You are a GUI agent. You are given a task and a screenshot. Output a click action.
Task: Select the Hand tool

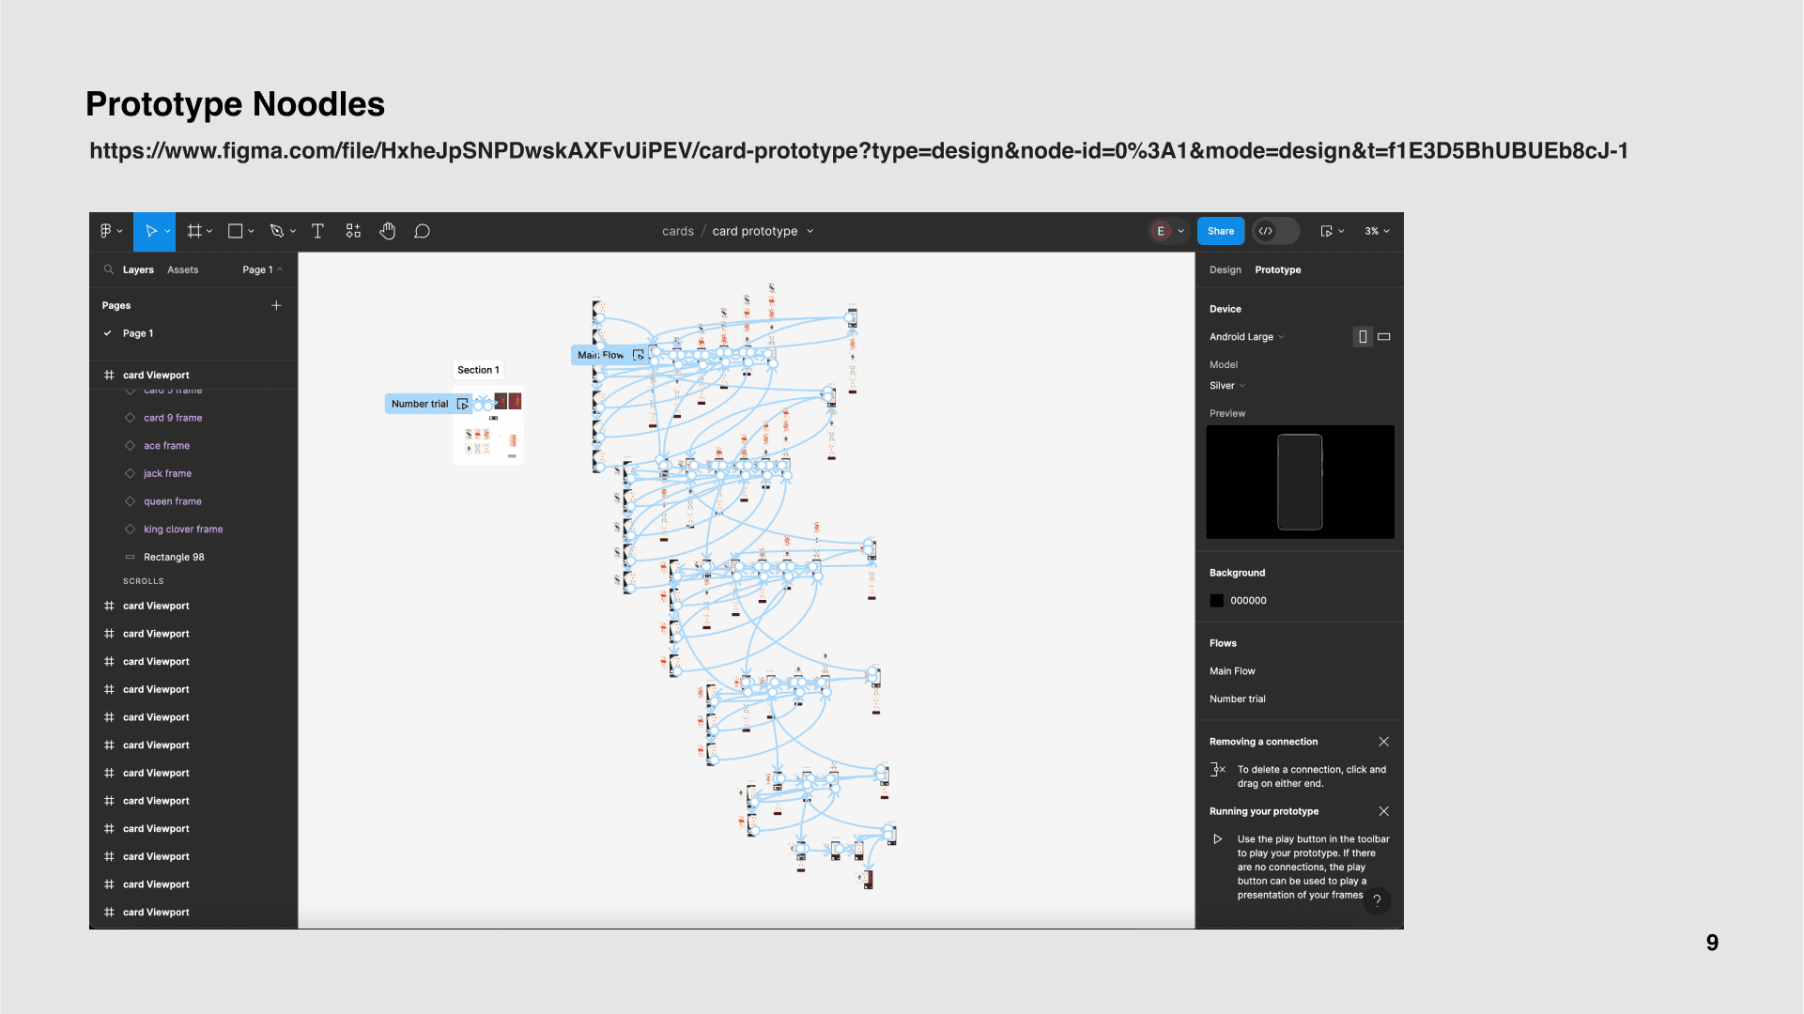(387, 231)
